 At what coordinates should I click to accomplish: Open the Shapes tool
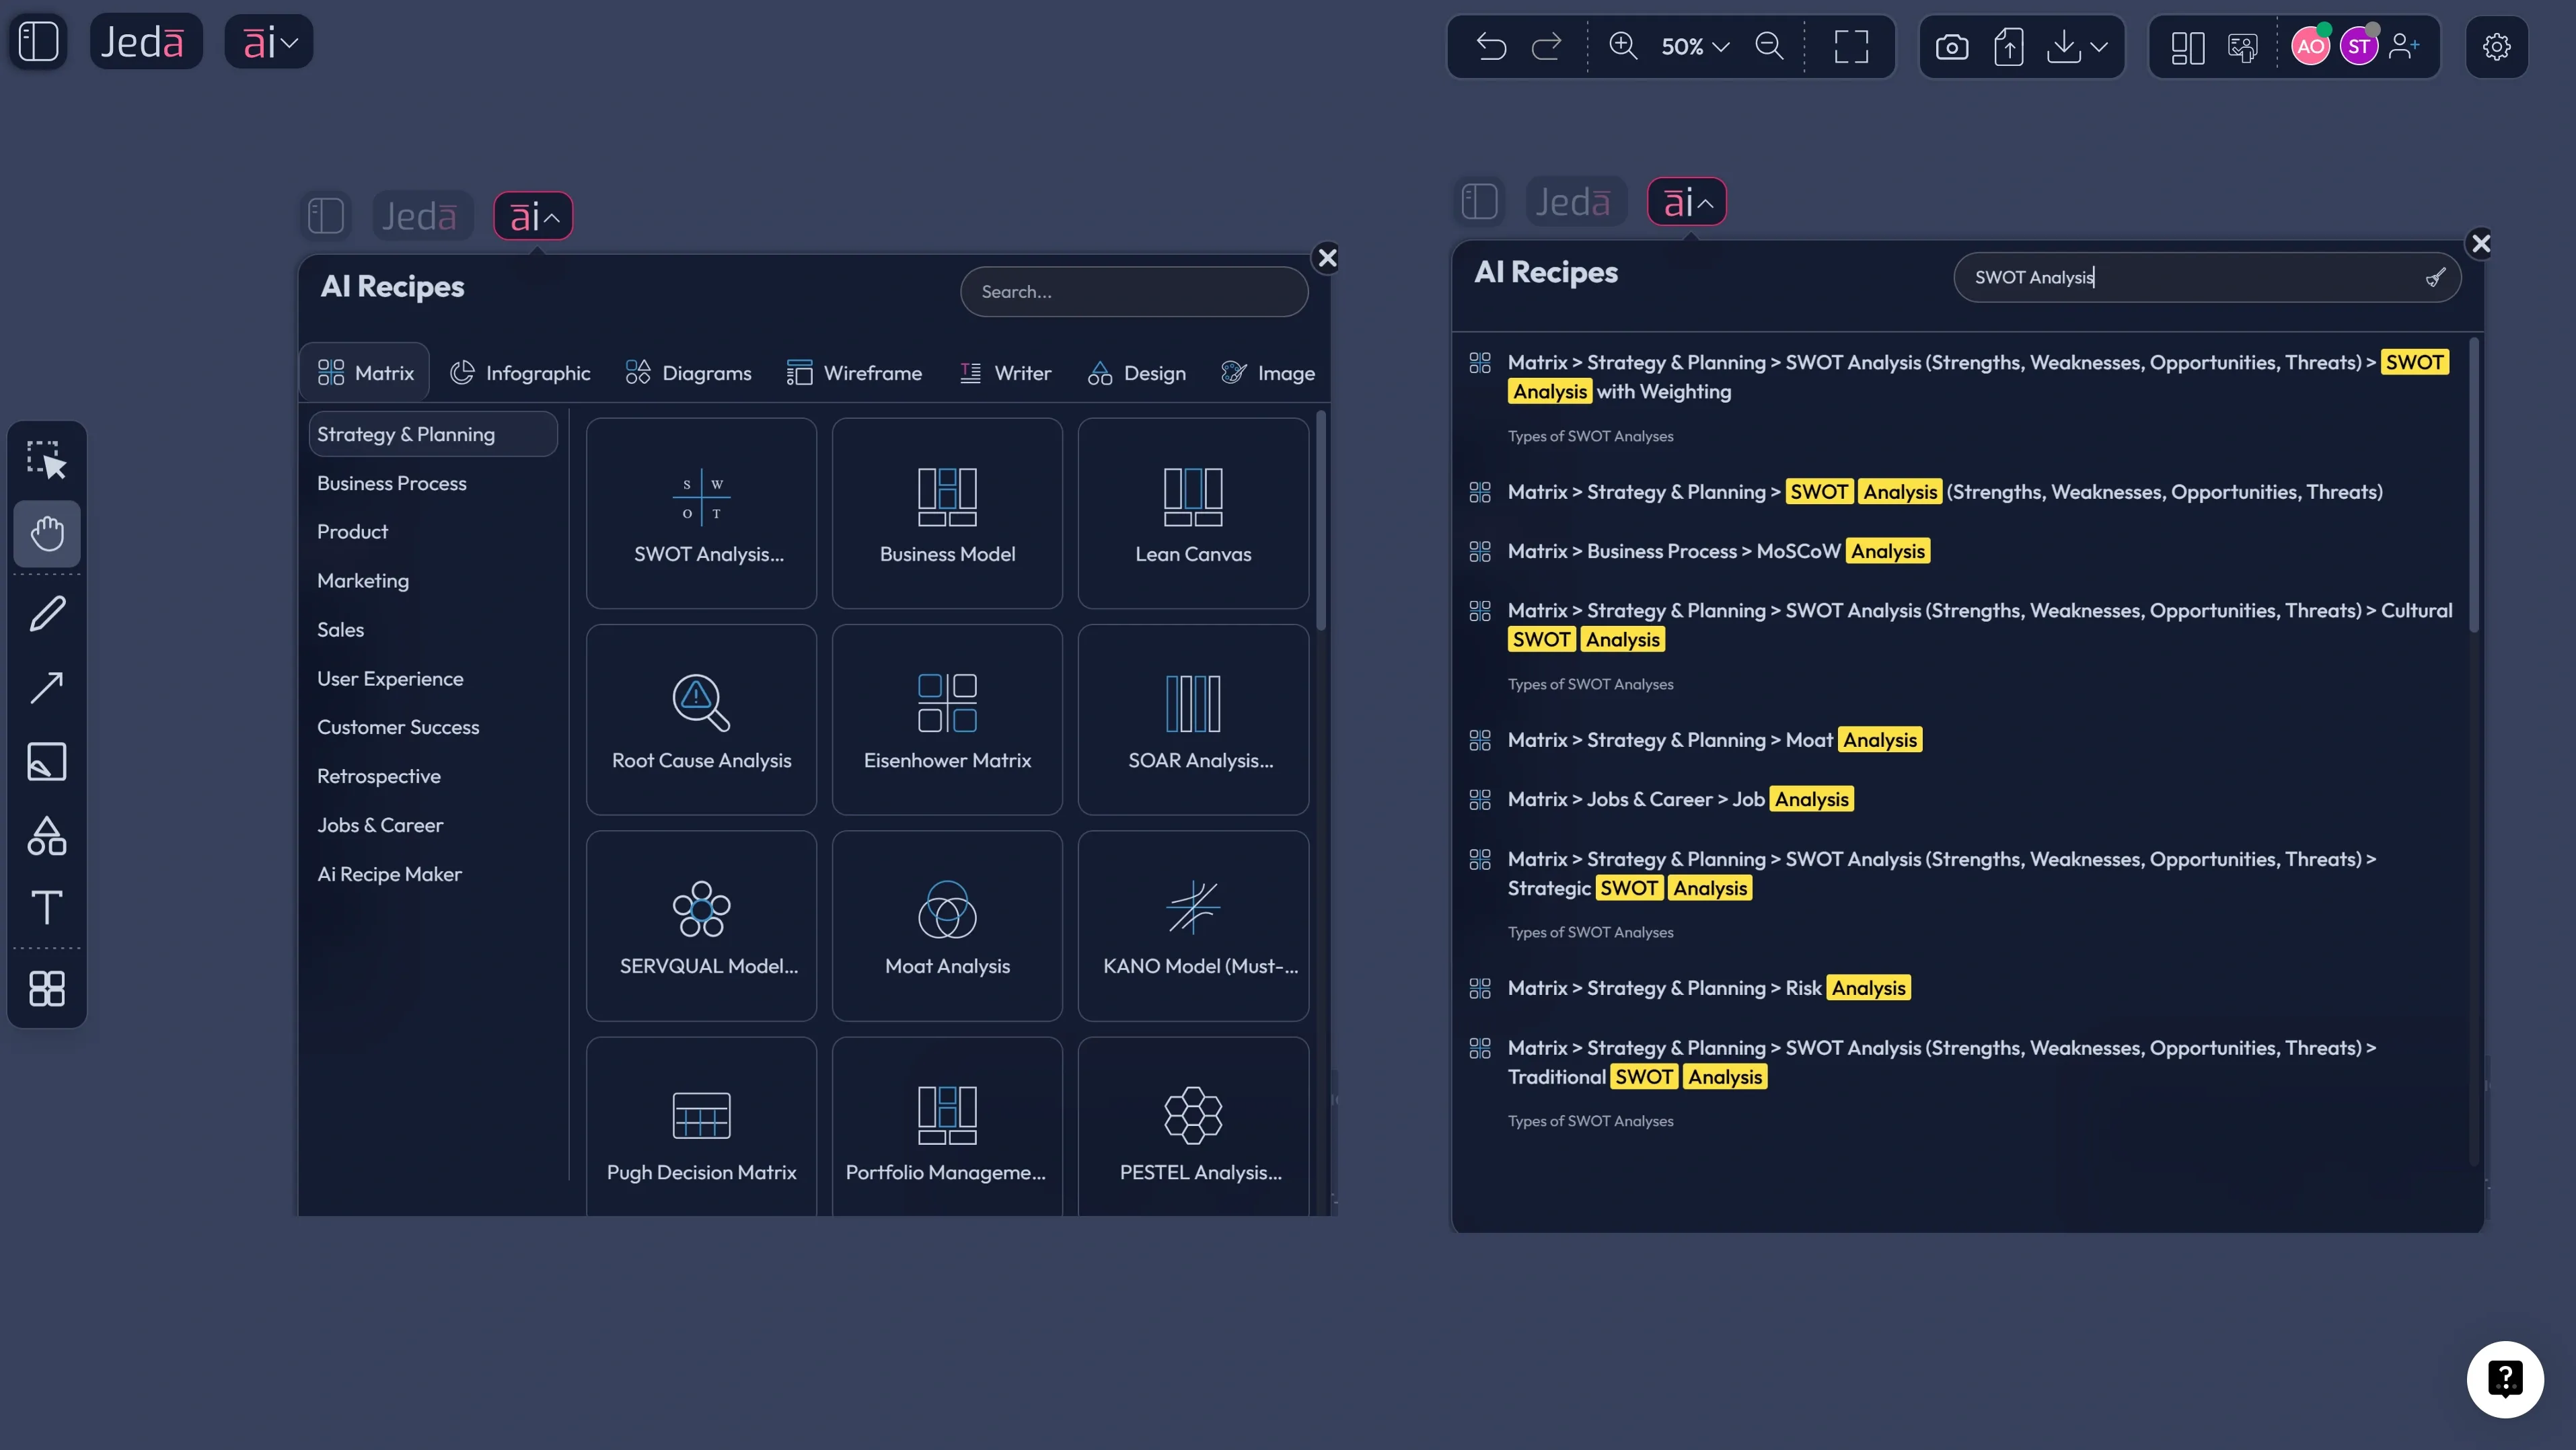46,836
